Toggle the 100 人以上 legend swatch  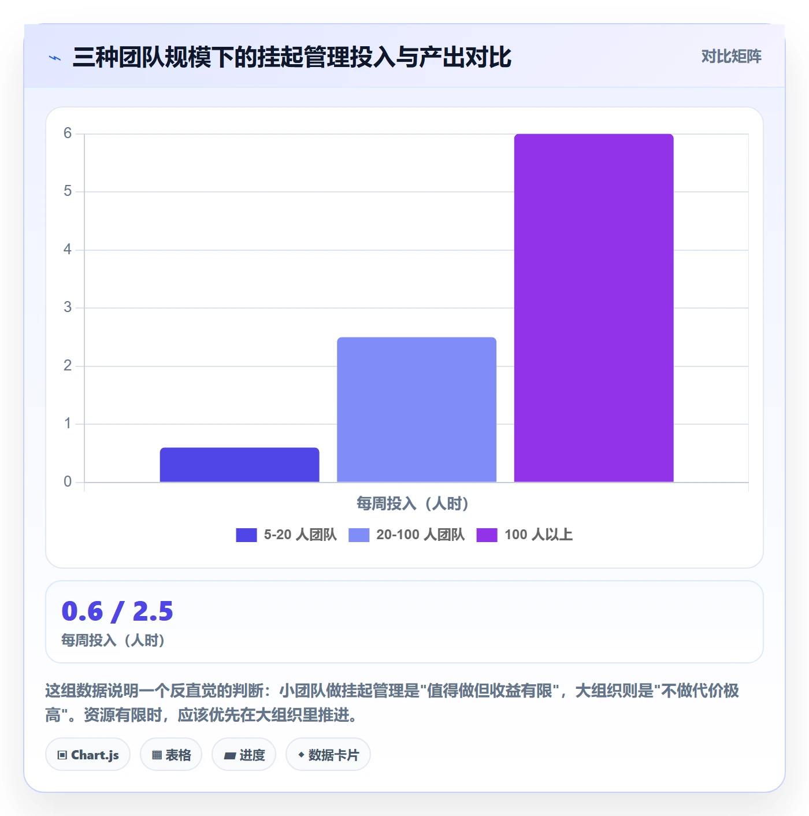click(487, 535)
